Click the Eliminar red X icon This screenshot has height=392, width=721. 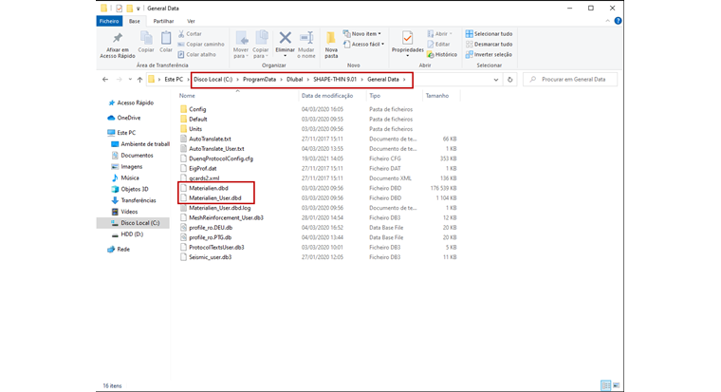pos(286,38)
